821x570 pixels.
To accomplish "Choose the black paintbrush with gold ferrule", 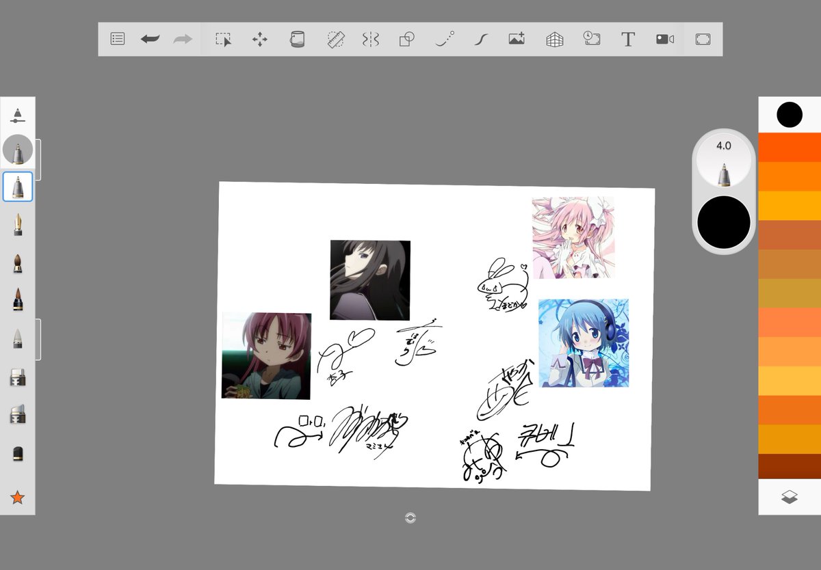I will pos(18,299).
